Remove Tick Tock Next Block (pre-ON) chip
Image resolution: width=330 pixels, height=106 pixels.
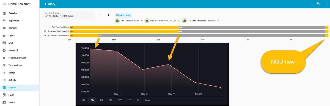click(x=179, y=21)
